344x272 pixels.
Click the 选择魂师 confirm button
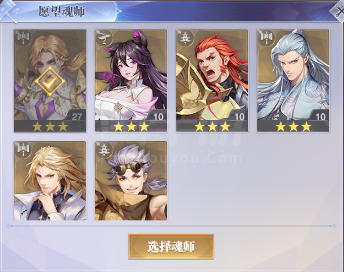(171, 246)
